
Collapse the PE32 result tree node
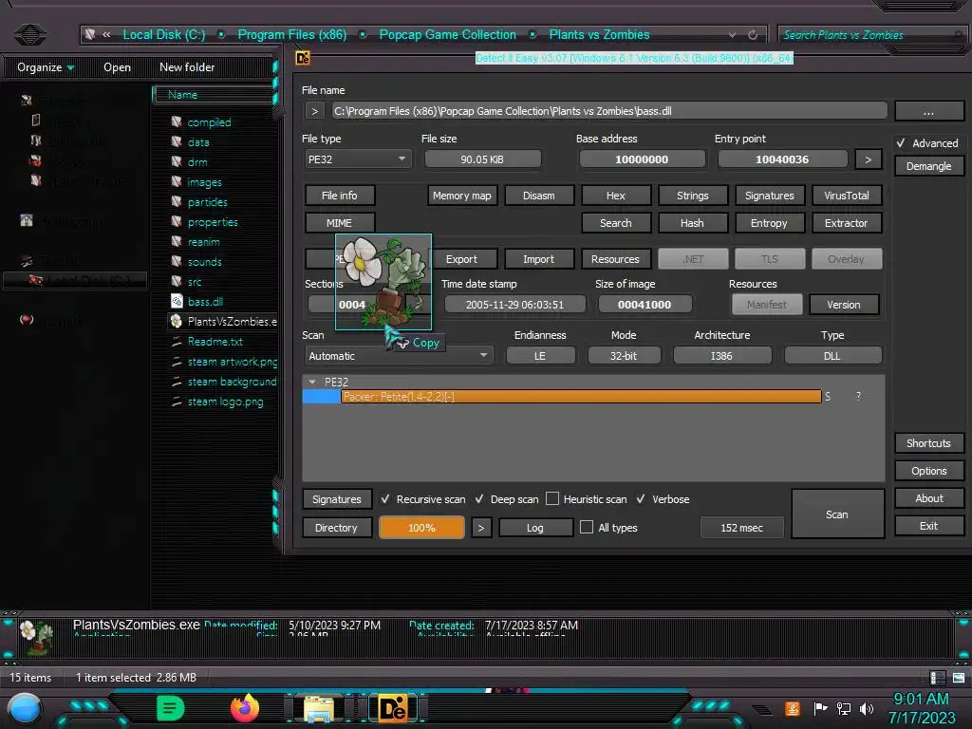click(x=312, y=382)
